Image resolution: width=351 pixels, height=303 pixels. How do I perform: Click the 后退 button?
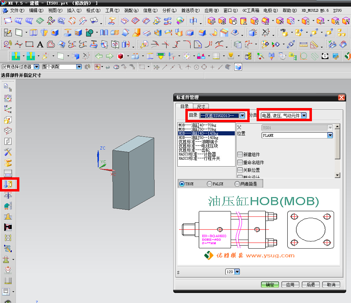311,285
